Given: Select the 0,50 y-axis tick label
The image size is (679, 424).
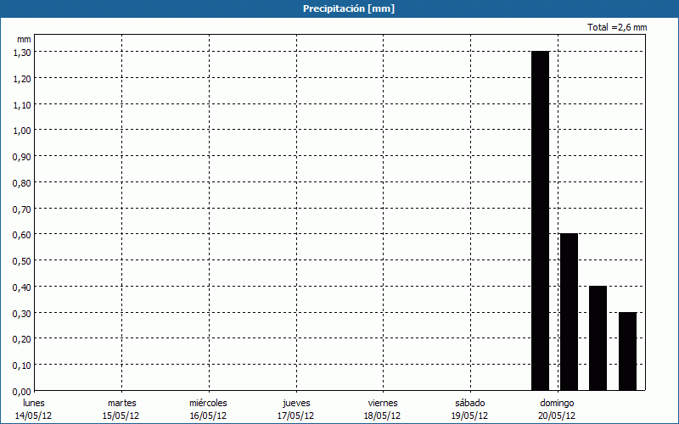Looking at the screenshot, I should pos(21,260).
